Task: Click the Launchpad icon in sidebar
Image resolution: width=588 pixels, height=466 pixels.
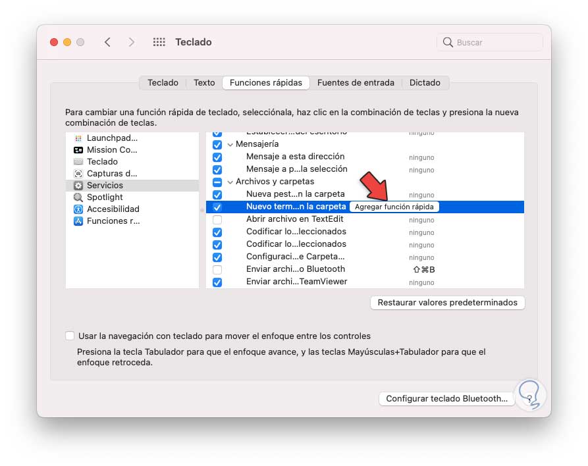Action: [x=78, y=138]
